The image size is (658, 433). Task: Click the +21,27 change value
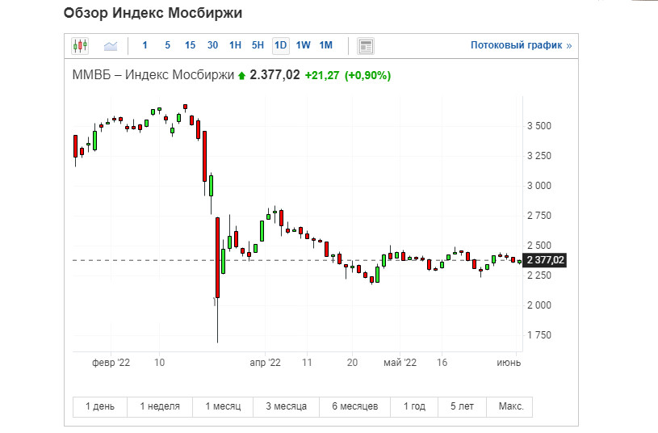tap(322, 76)
